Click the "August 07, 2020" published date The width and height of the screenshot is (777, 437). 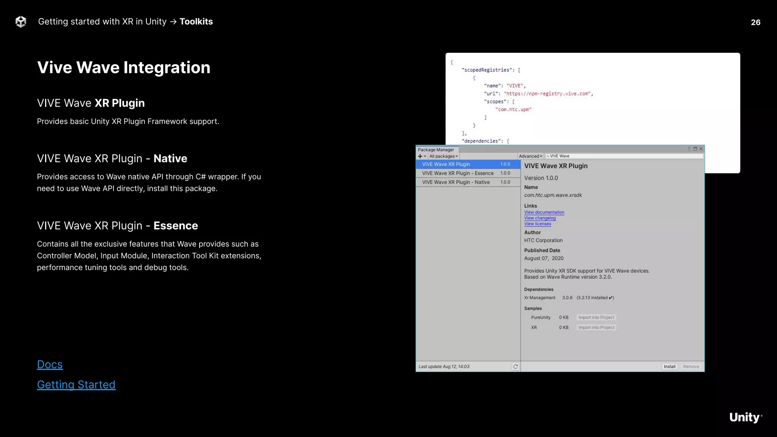click(x=544, y=258)
